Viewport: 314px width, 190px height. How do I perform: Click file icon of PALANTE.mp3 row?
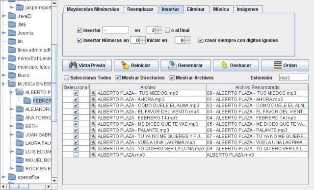tap(93, 130)
